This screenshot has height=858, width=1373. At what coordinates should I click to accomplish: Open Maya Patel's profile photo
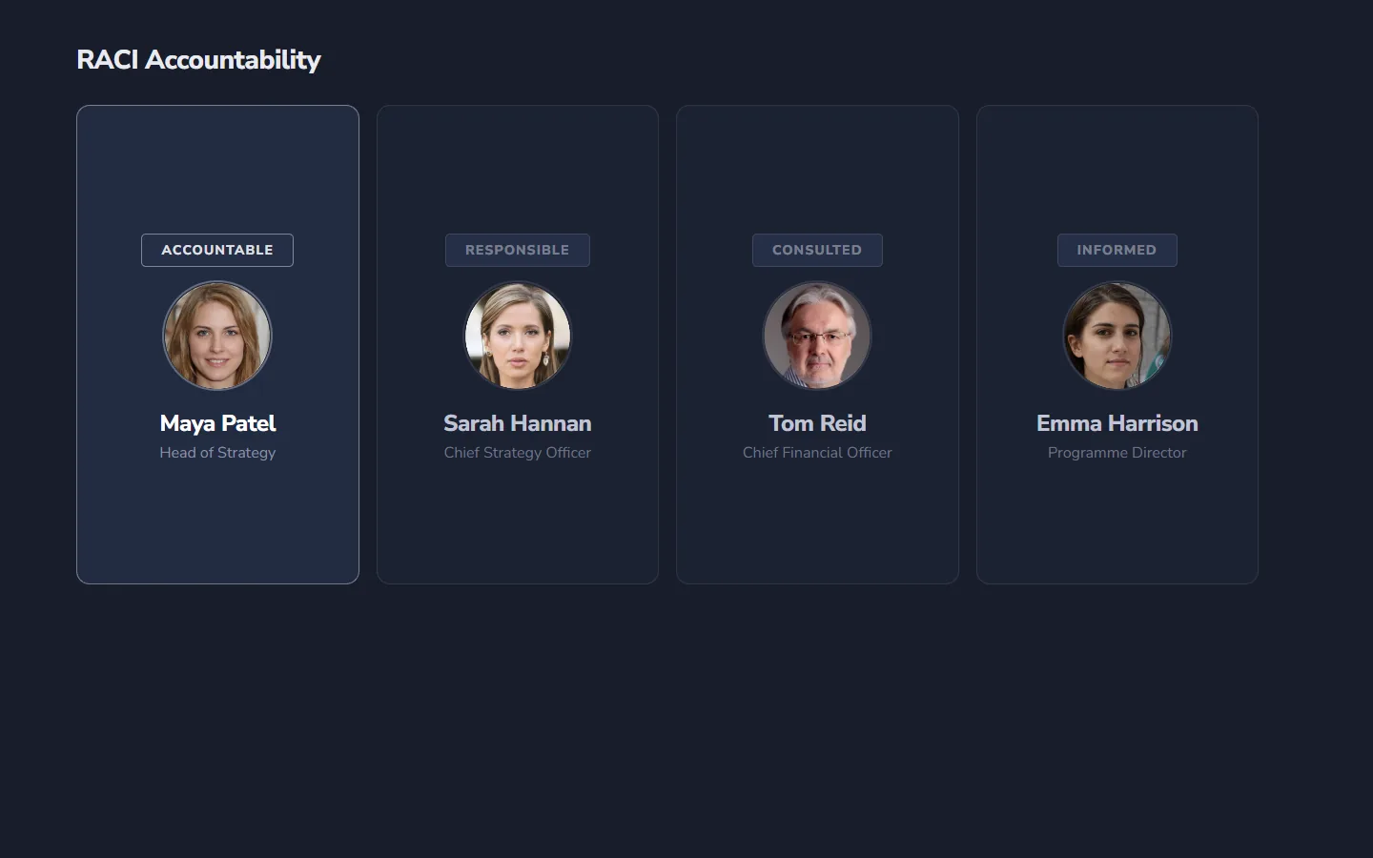(216, 336)
